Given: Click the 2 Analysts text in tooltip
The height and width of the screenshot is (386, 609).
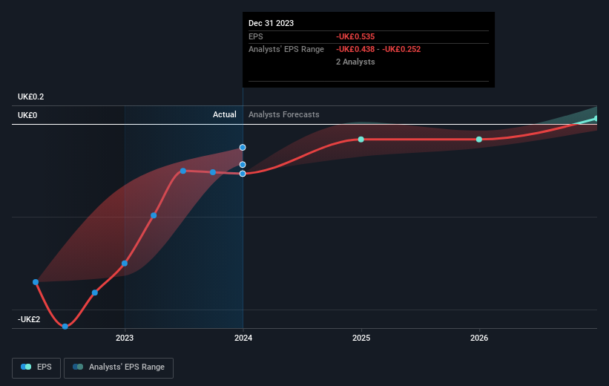Looking at the screenshot, I should (x=355, y=62).
